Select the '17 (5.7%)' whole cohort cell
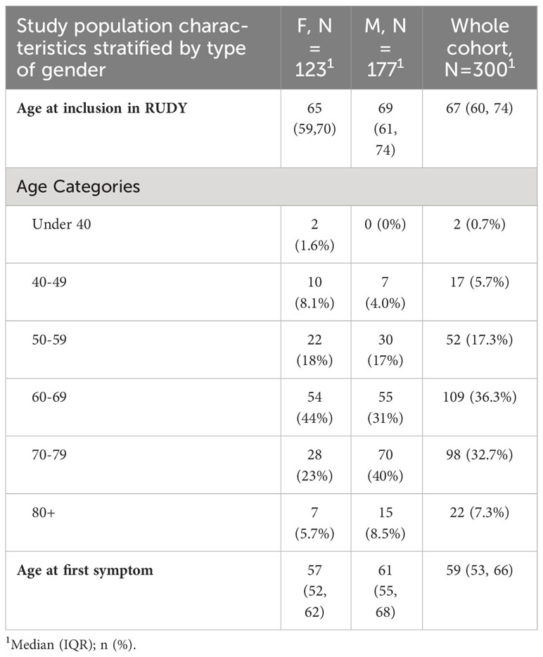 tap(480, 282)
